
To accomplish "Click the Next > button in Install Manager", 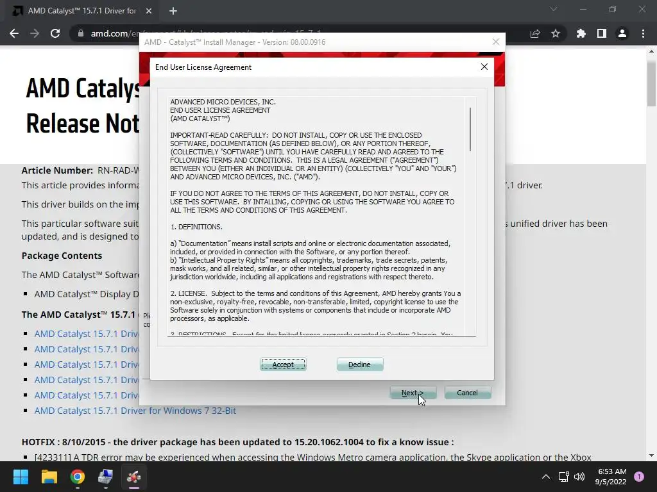I will tap(413, 393).
